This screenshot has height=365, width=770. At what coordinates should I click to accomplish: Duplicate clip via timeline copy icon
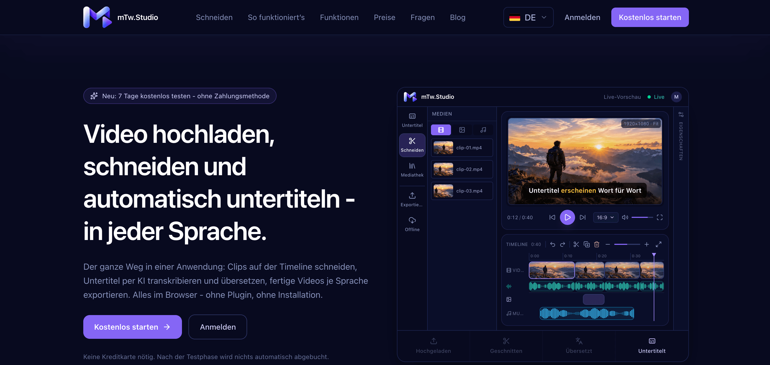click(x=586, y=244)
